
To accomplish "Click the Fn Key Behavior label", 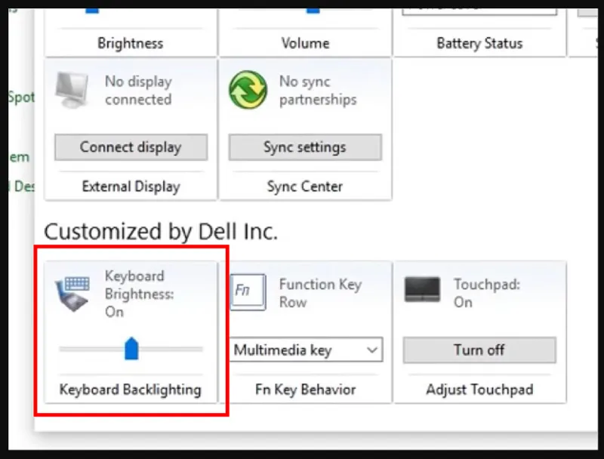I will 306,390.
